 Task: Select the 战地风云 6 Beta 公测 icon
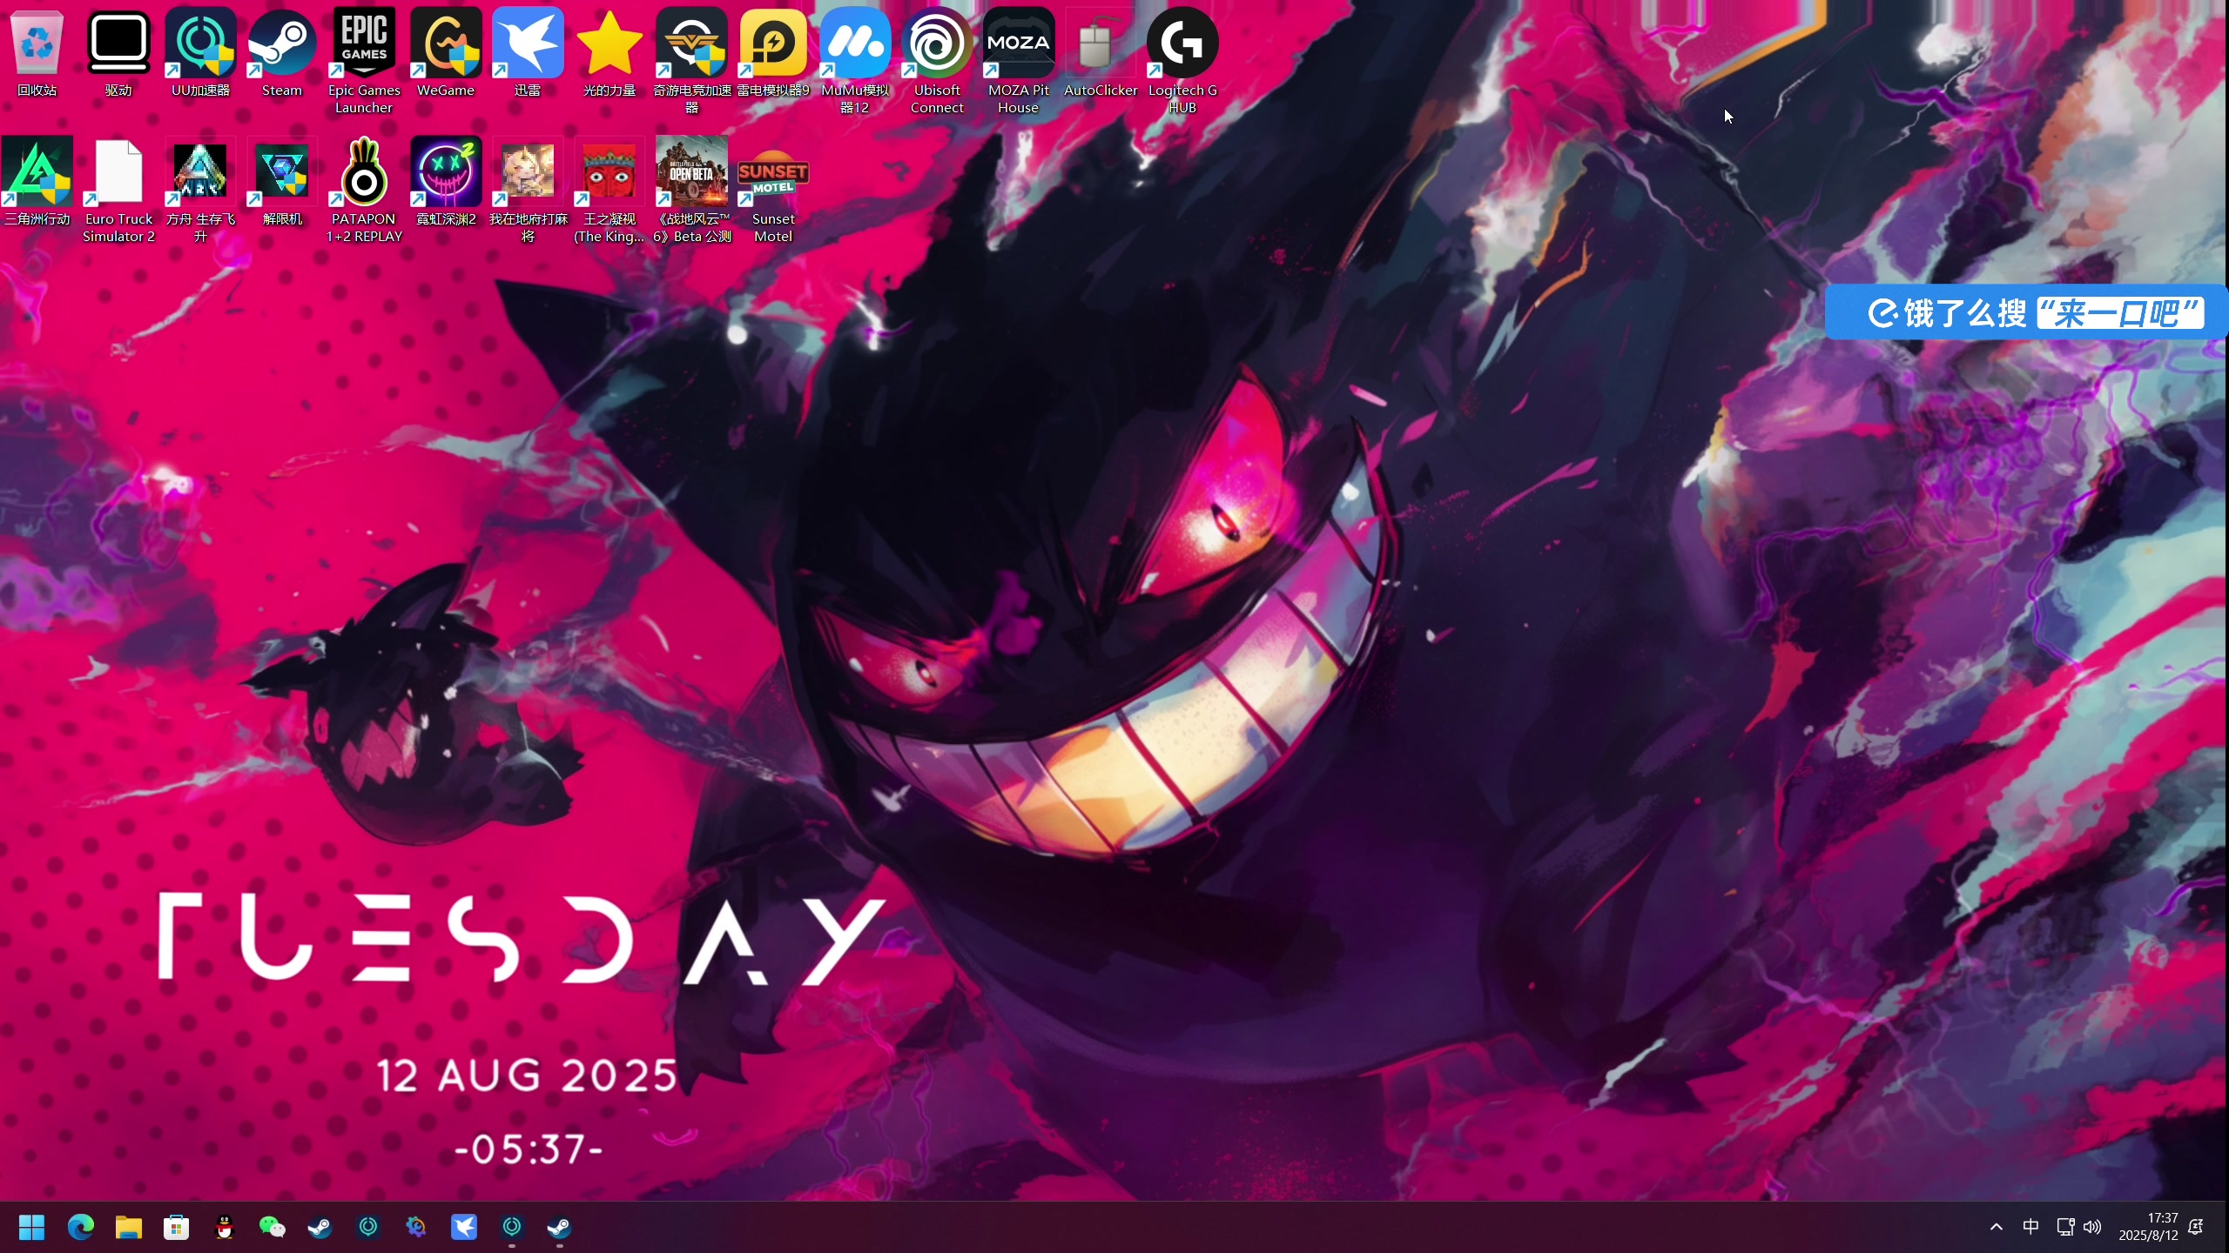coord(691,191)
